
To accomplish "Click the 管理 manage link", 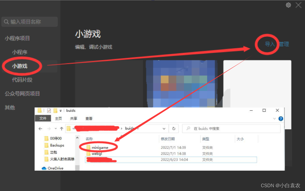I will [284, 44].
